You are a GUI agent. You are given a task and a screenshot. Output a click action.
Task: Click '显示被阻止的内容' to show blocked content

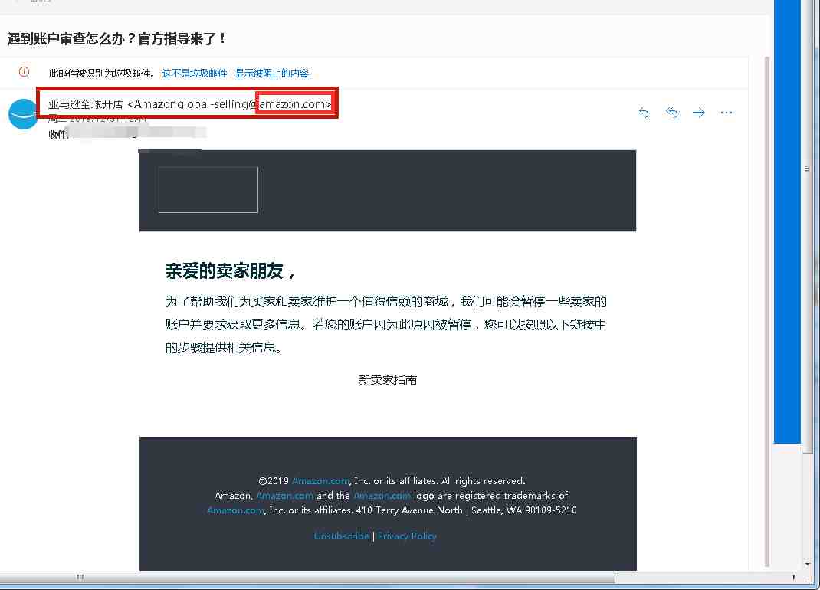point(272,74)
